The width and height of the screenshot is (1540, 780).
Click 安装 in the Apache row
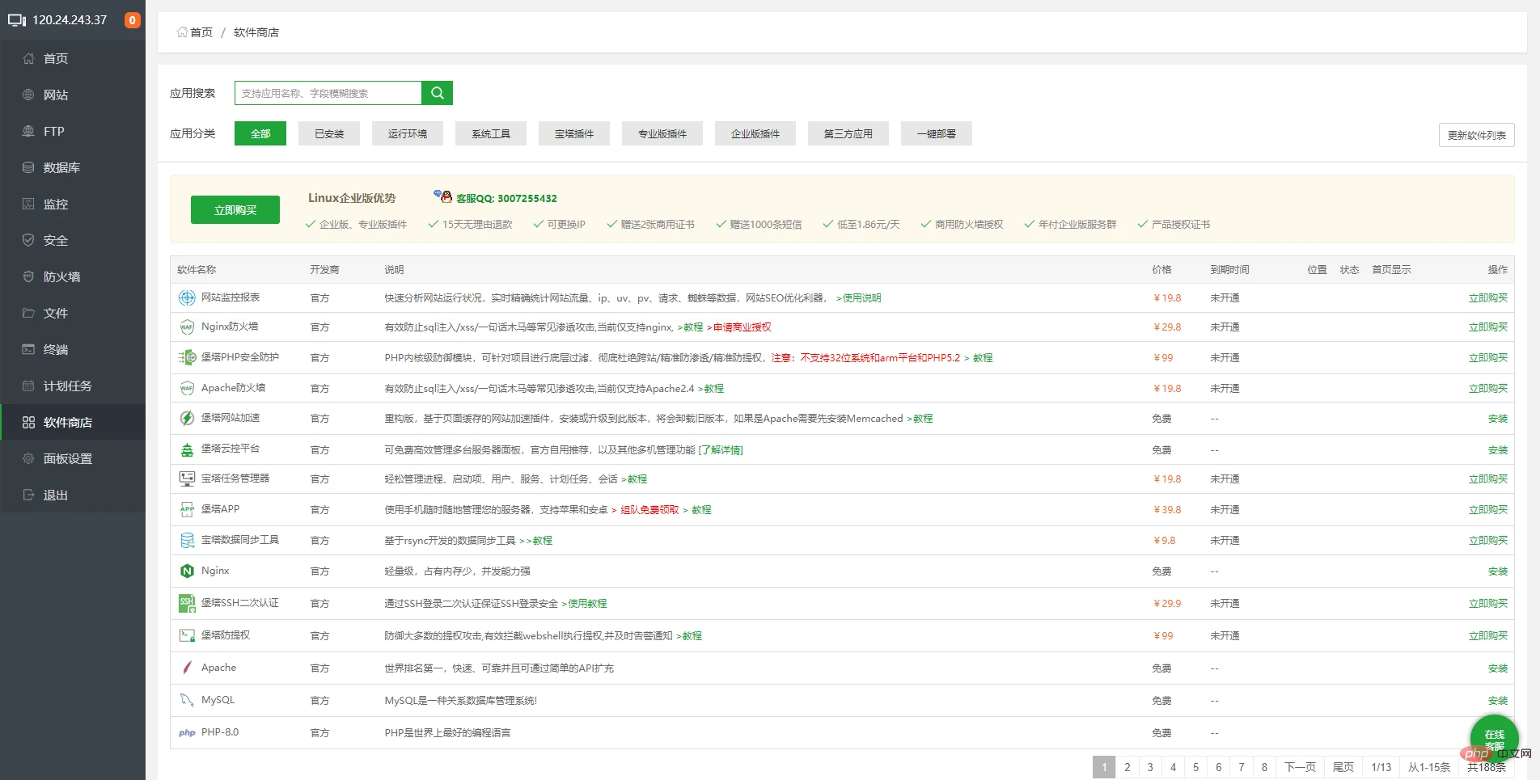[1498, 668]
